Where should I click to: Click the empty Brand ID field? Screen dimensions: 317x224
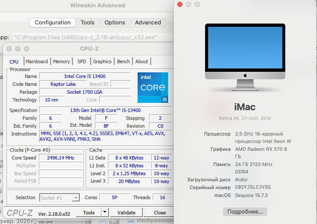tap(121, 84)
